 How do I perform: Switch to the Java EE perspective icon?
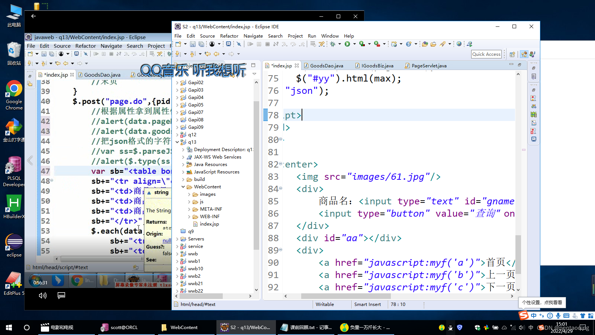click(524, 54)
